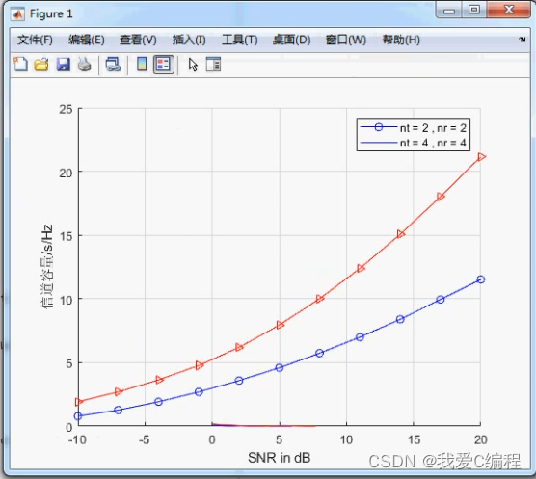This screenshot has height=479, width=536.
Task: Open the 编辑(E) menu
Action: click(86, 40)
